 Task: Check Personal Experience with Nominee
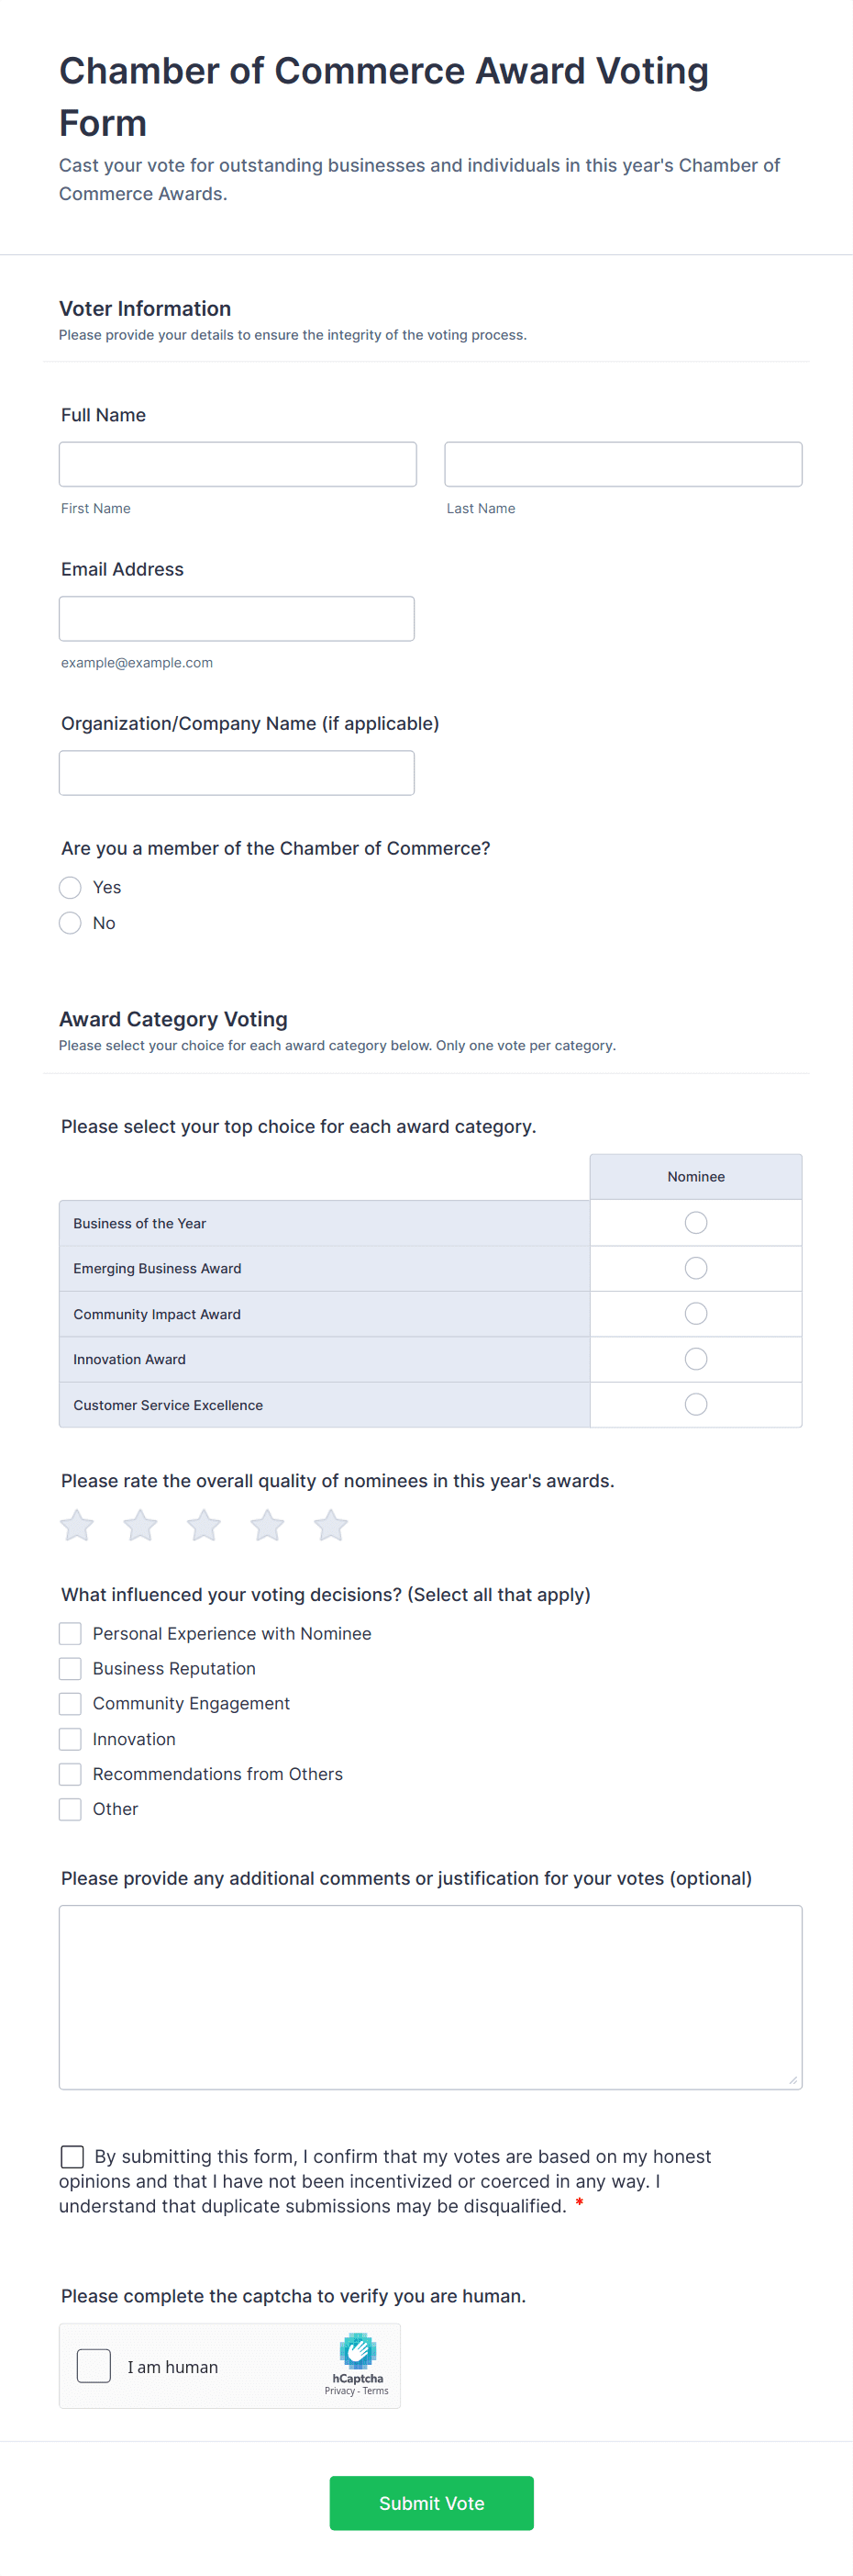[x=70, y=1633]
